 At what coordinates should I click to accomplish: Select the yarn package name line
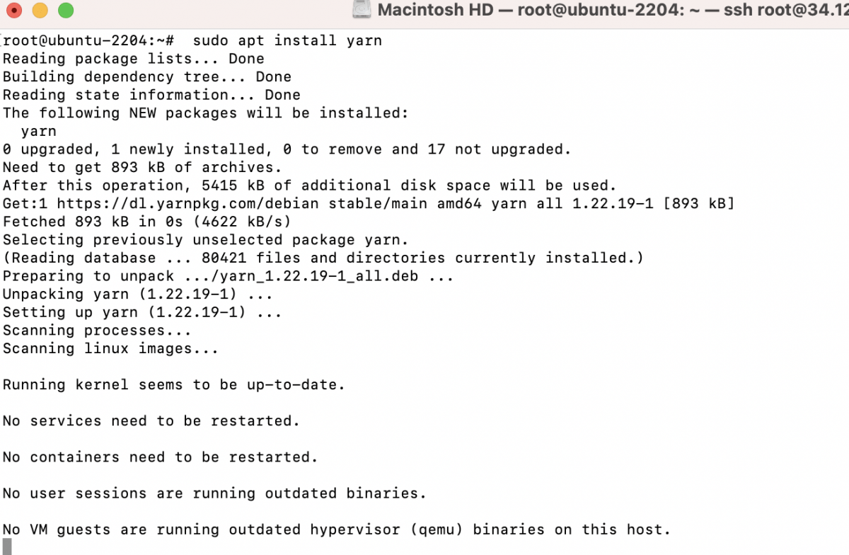(x=38, y=131)
